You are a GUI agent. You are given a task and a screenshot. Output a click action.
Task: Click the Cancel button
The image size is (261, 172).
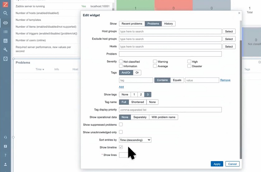(232, 164)
